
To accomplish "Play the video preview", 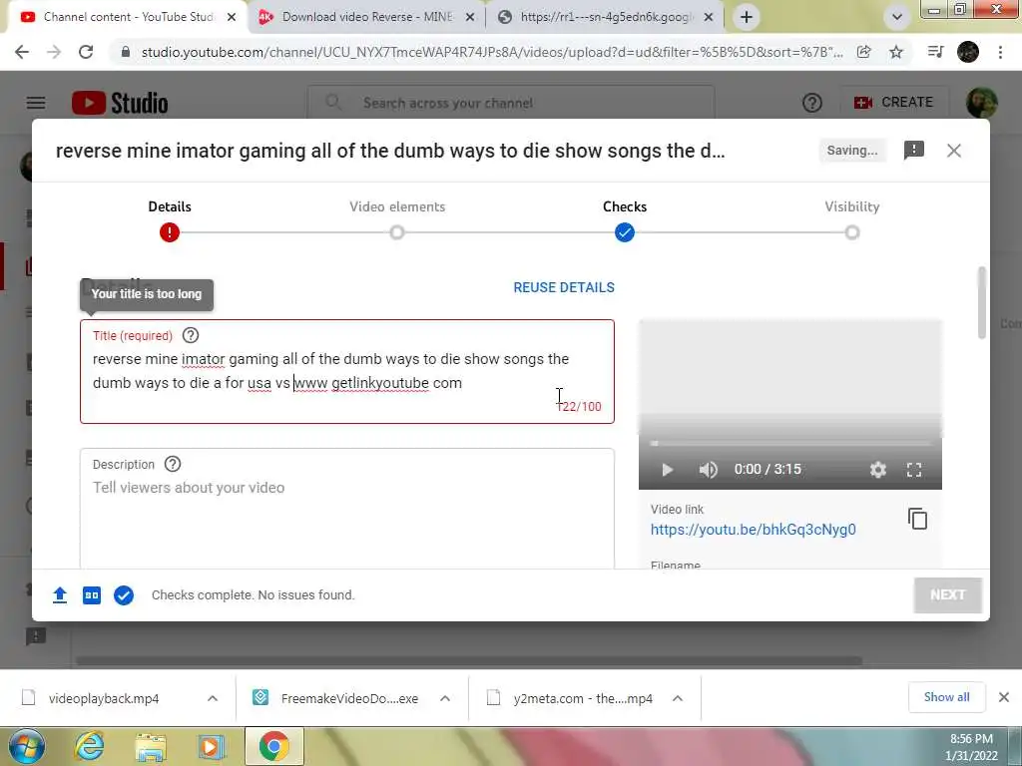I will click(x=667, y=470).
